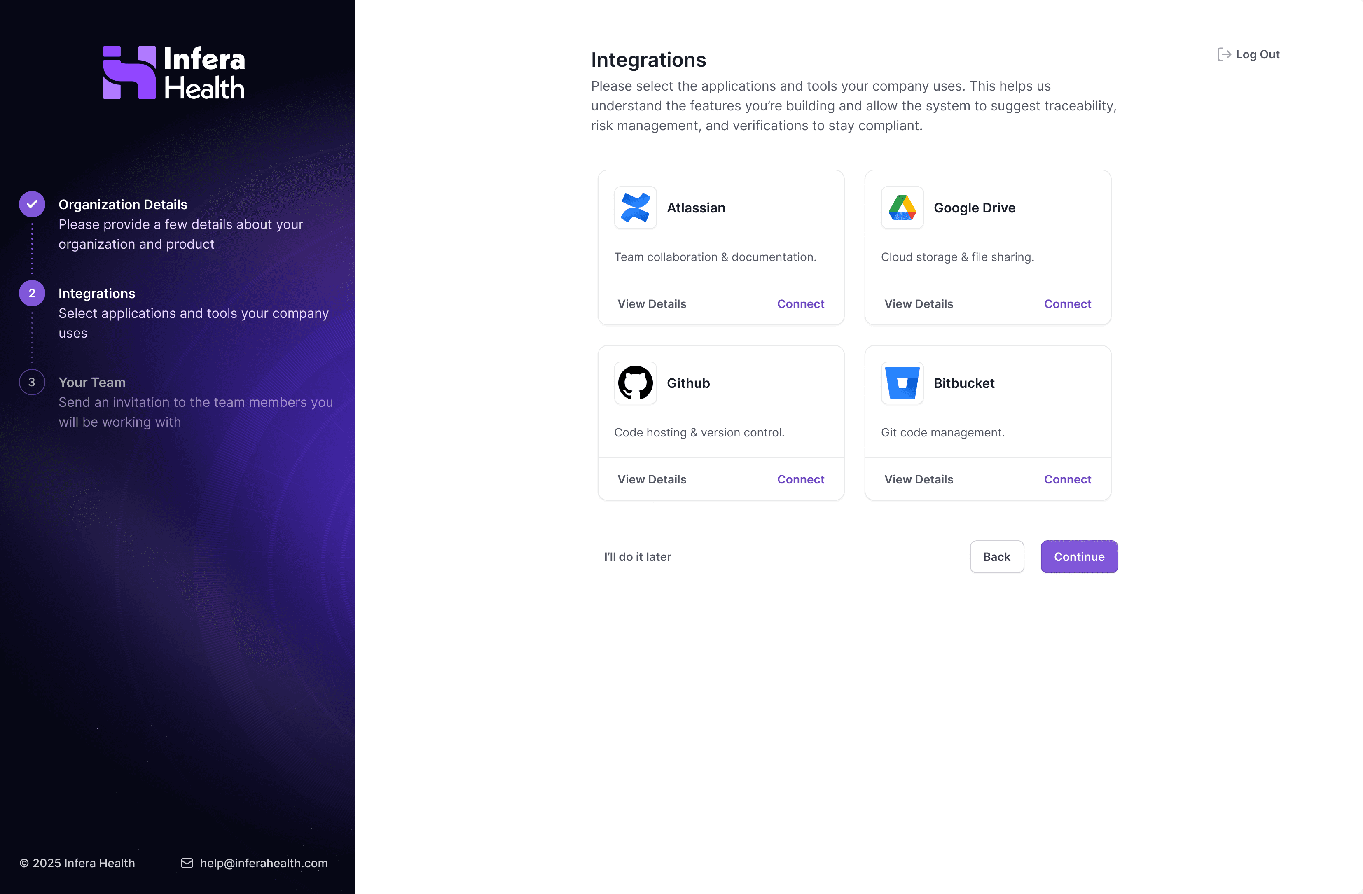The height and width of the screenshot is (894, 1363).
Task: Click the Google Drive logo icon
Action: click(902, 207)
